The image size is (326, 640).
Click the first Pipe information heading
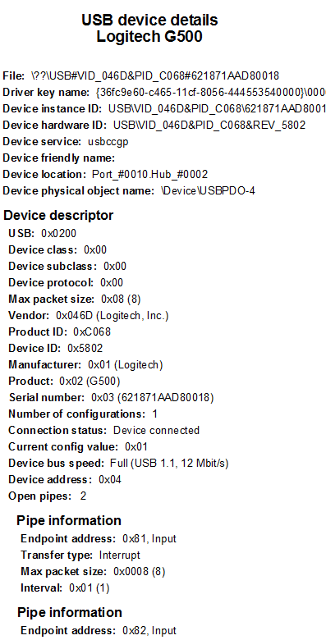point(69,521)
